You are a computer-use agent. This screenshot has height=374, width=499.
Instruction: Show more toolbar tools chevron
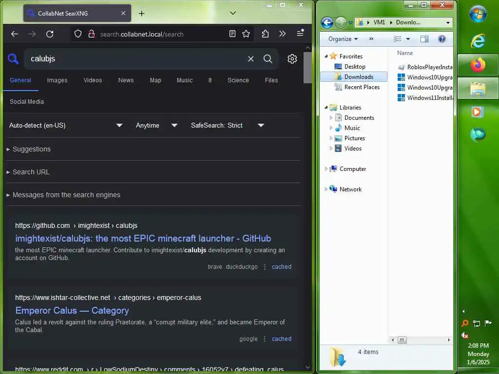pos(282,34)
